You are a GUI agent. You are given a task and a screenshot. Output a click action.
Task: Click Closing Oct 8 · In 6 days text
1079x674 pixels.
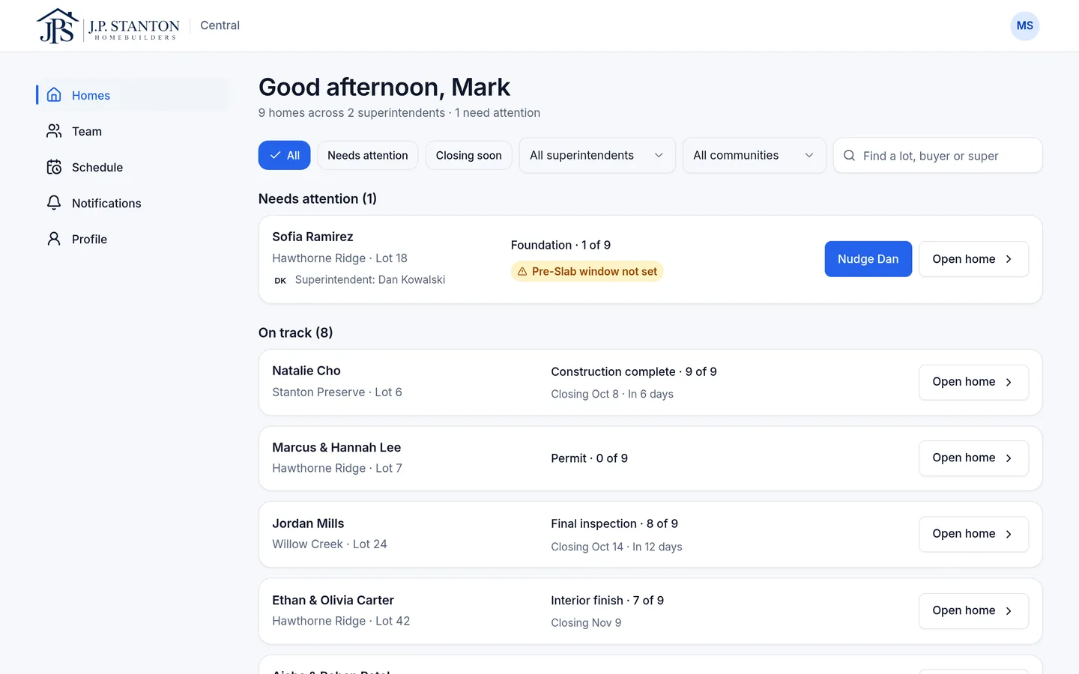pos(612,394)
